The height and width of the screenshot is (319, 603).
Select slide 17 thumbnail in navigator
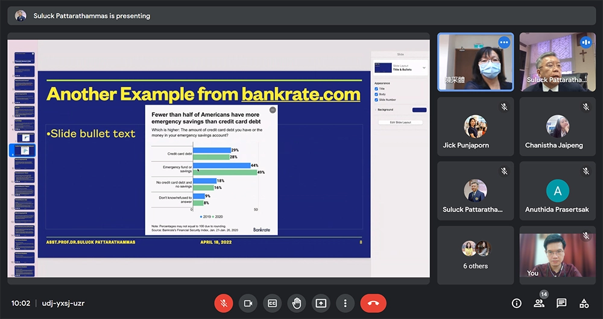pos(25,271)
